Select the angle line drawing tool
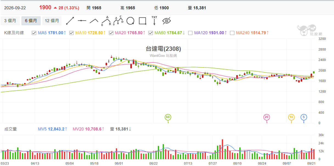334x166 pixels. (x=94, y=21)
